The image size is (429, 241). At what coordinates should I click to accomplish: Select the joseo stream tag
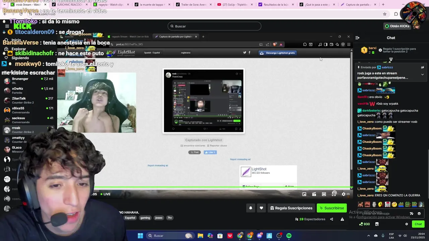[x=159, y=218]
